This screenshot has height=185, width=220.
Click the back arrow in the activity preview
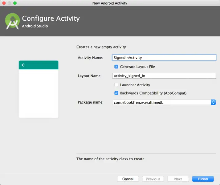pos(23,65)
